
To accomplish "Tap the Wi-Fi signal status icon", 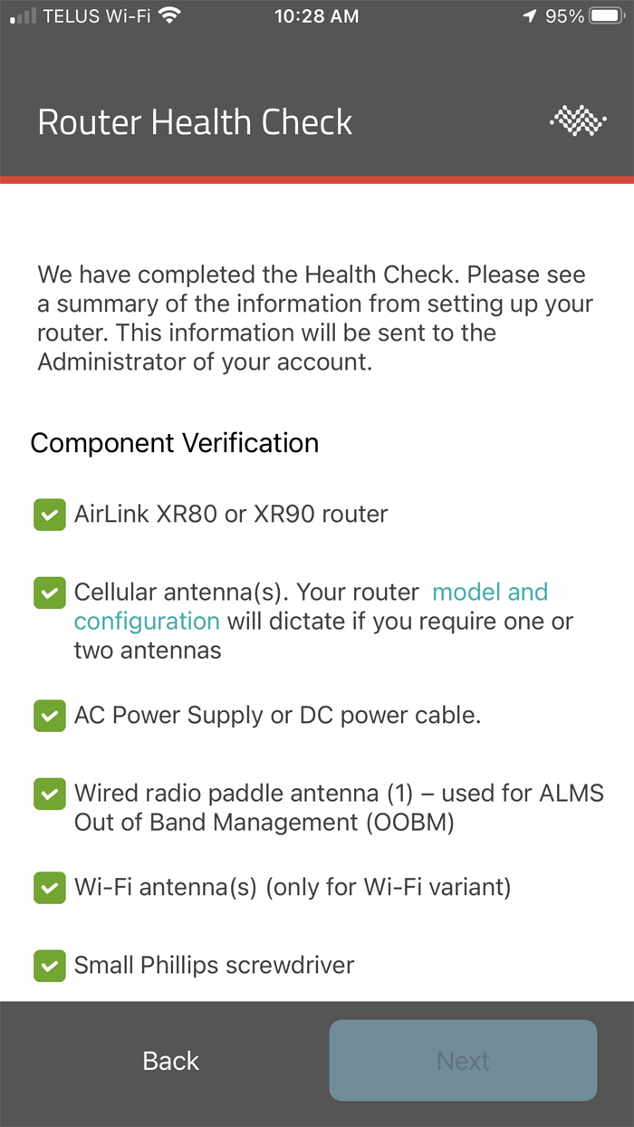I will 168,15.
